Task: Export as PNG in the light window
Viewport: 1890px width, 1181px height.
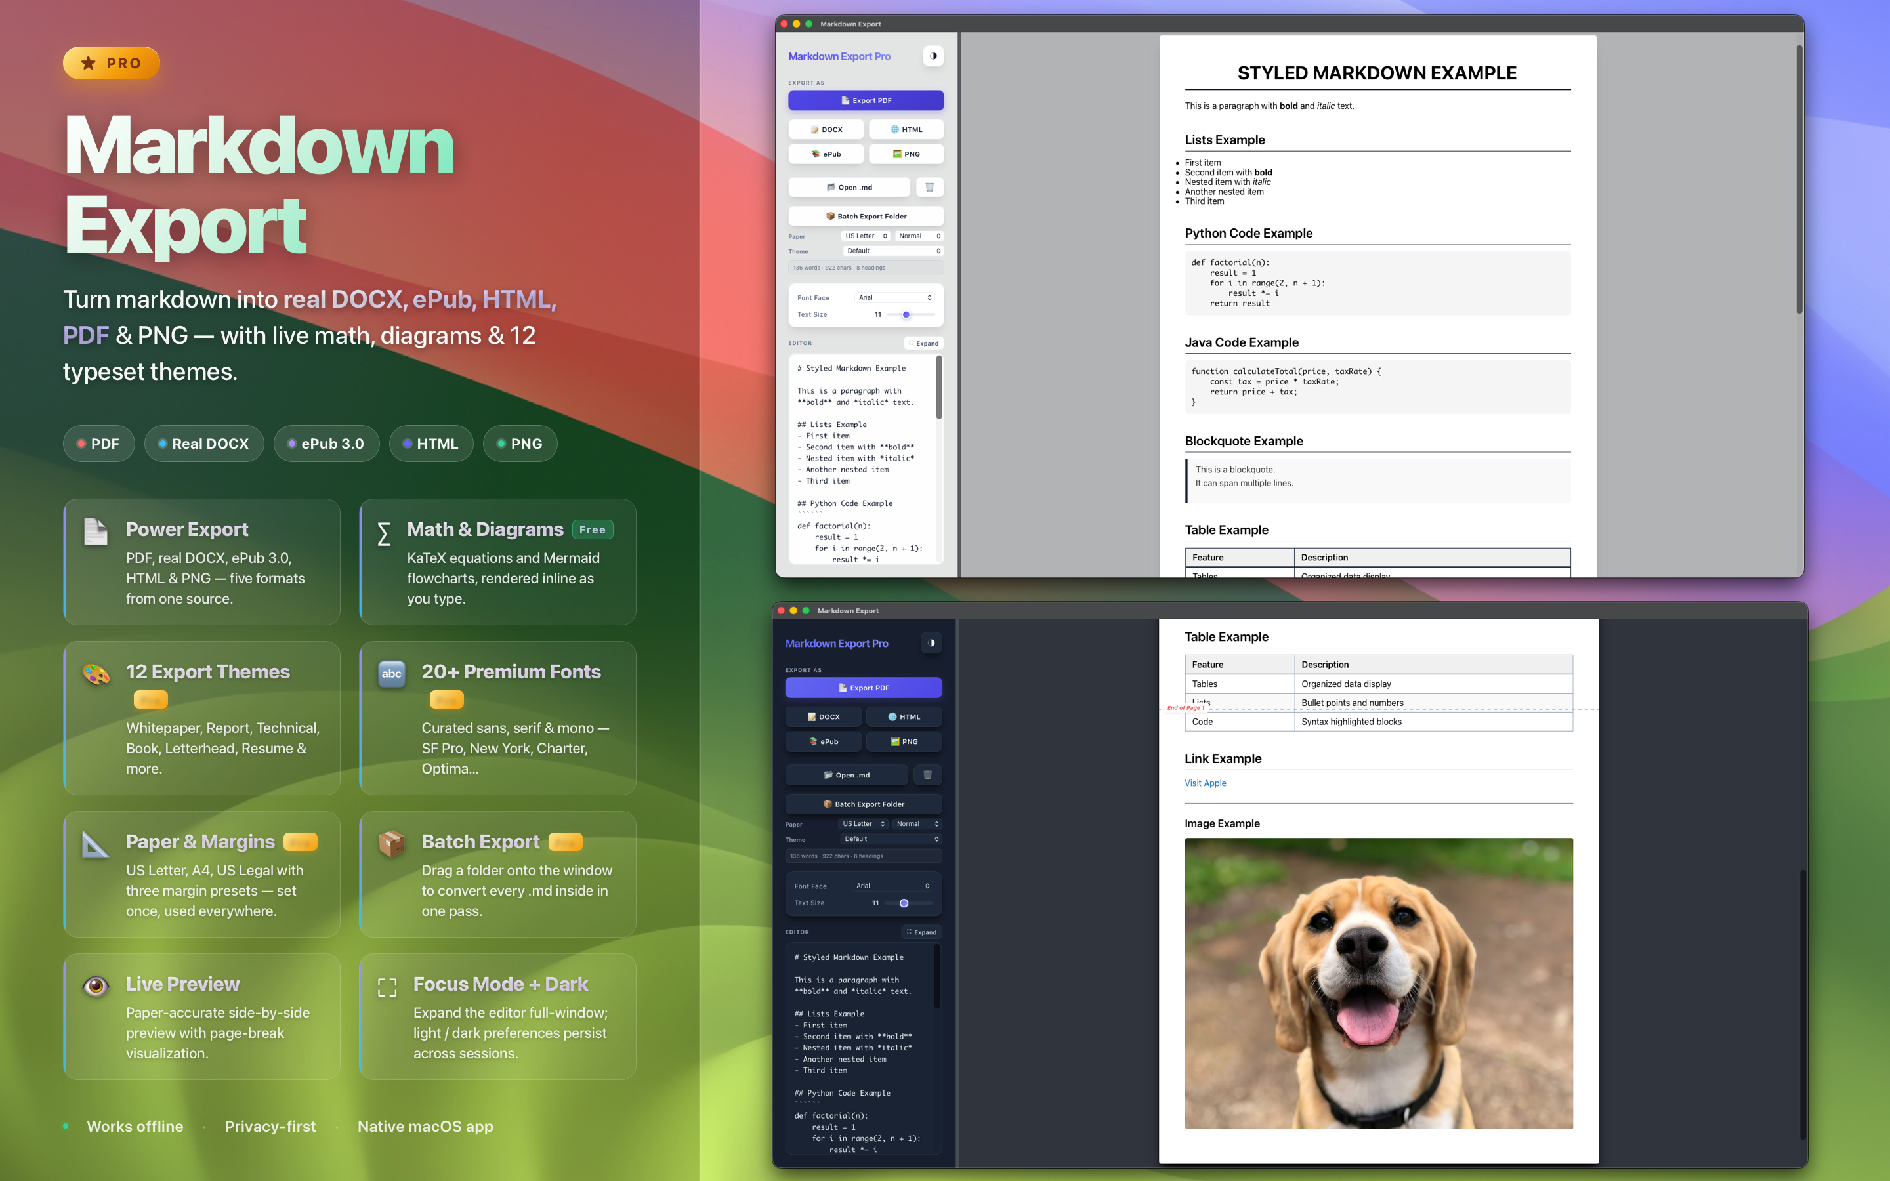Action: click(906, 154)
